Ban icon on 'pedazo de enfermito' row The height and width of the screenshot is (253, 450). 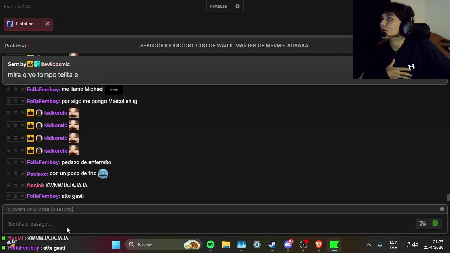tap(8, 162)
